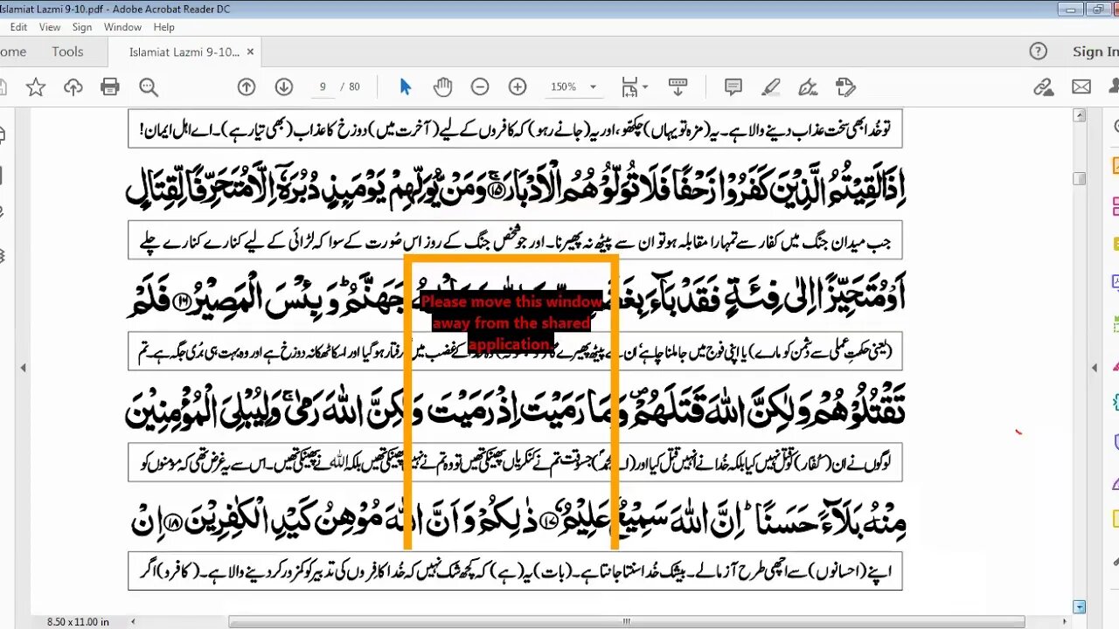This screenshot has height=629, width=1119.
Task: Activate the Selection arrow tool
Action: point(405,86)
